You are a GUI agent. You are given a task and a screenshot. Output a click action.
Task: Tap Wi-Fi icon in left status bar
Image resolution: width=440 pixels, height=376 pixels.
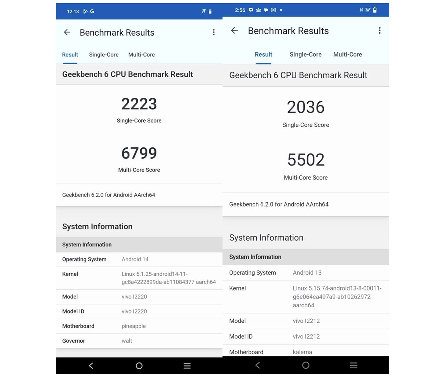(204, 11)
